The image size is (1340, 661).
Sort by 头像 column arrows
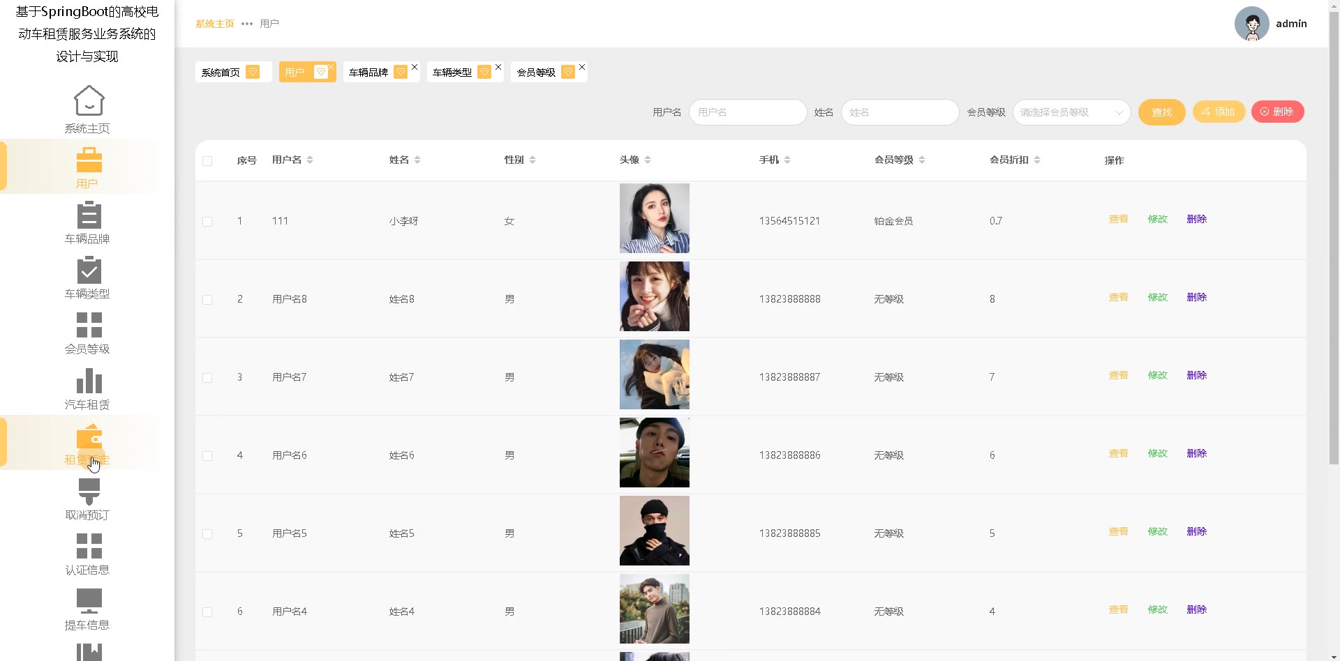(x=648, y=160)
